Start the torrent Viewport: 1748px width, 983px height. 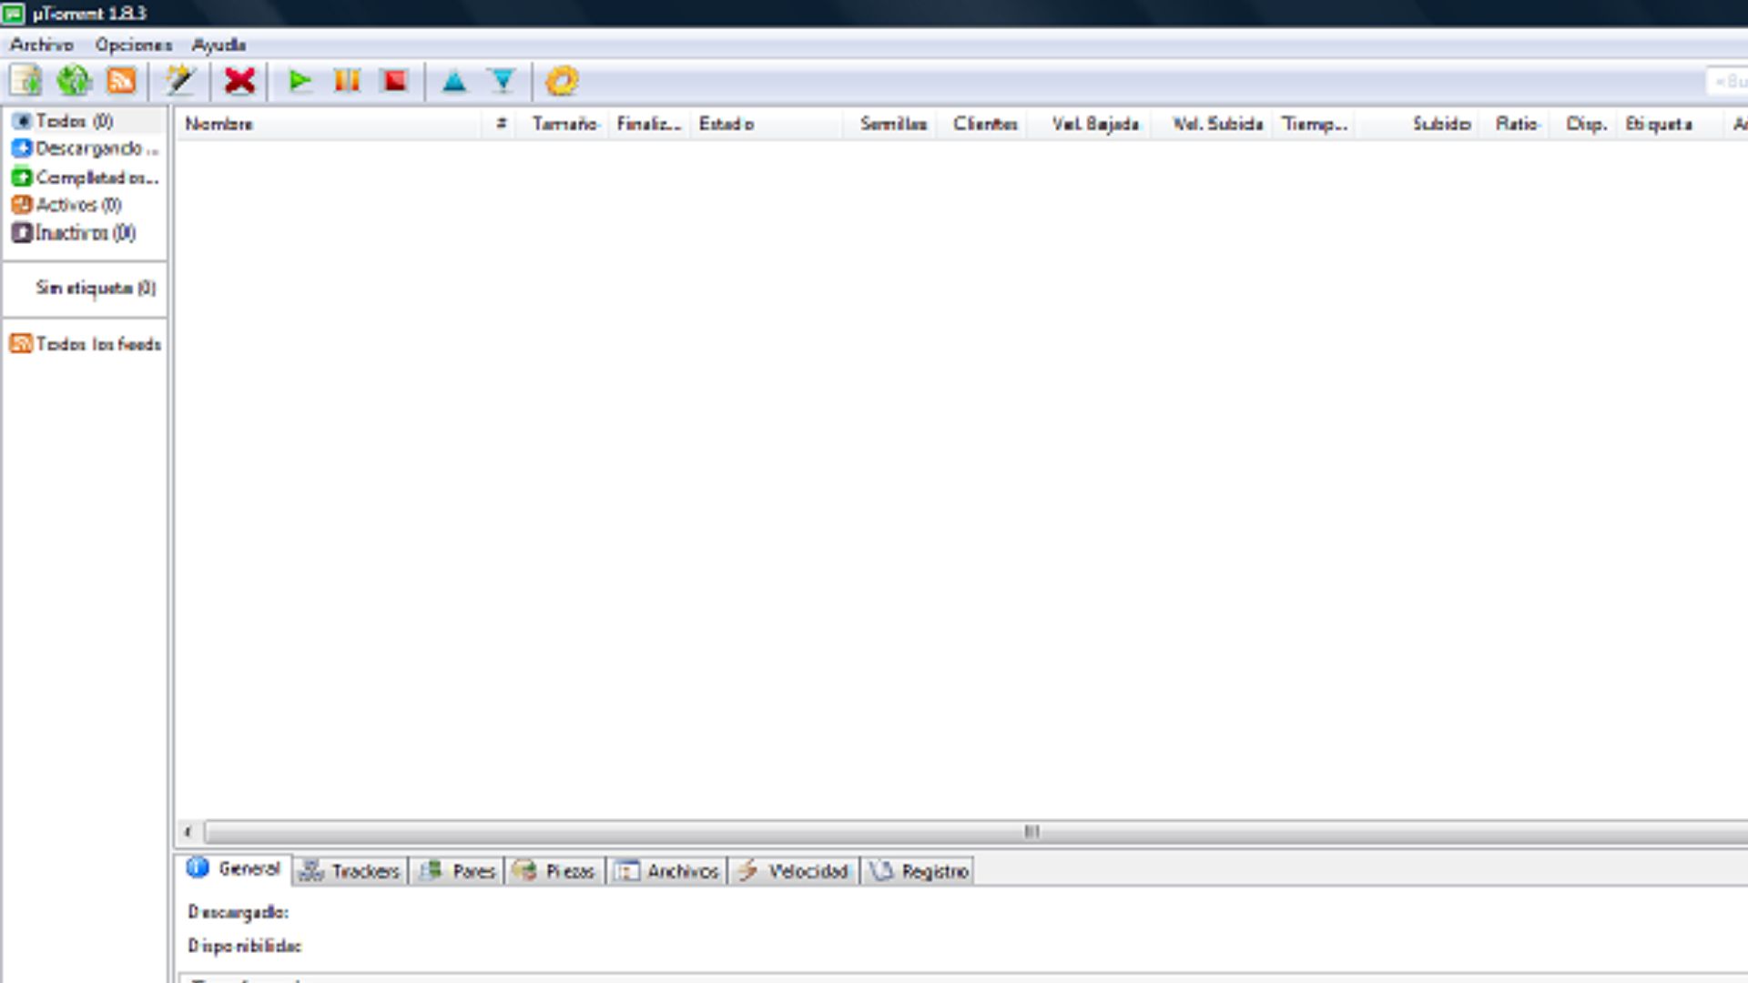[x=300, y=81]
